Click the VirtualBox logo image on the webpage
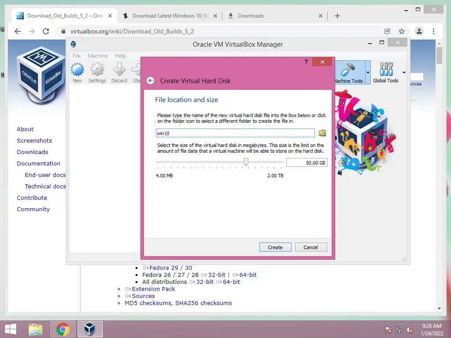 pyautogui.click(x=41, y=75)
